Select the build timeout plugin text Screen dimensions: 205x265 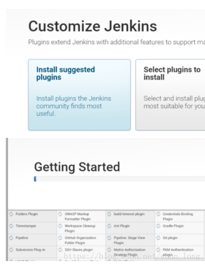pos(129,214)
